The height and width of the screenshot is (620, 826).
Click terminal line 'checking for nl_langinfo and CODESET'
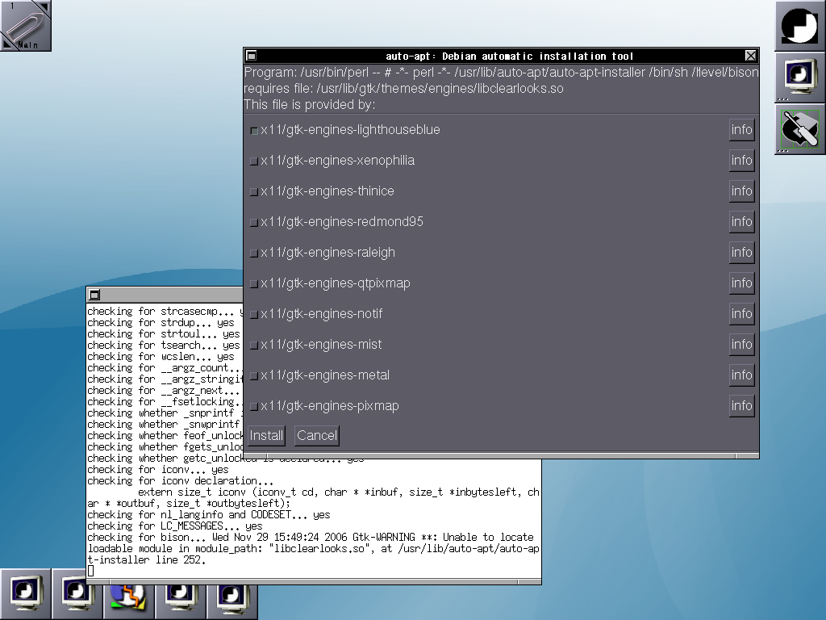coord(209,514)
